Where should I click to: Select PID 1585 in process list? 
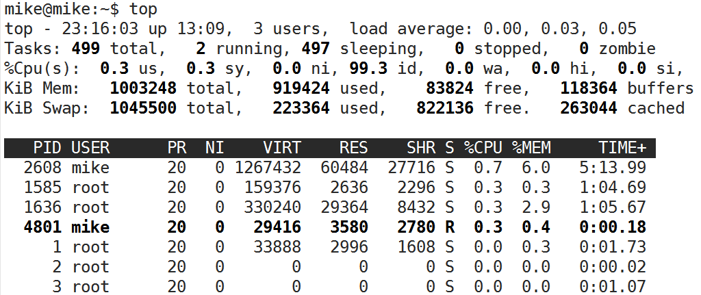(42, 188)
